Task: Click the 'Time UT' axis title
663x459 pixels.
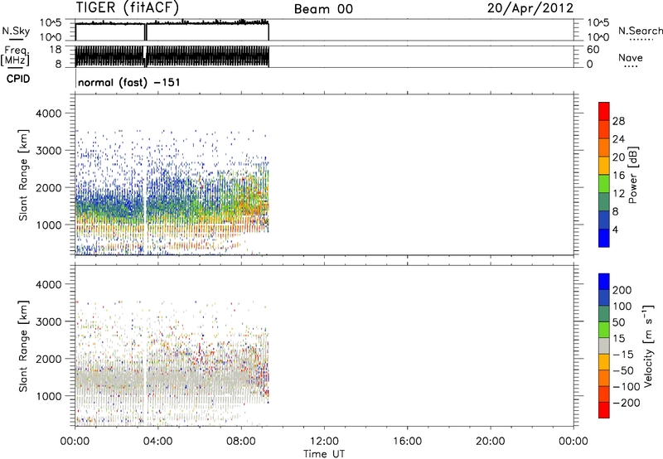Action: 324,454
